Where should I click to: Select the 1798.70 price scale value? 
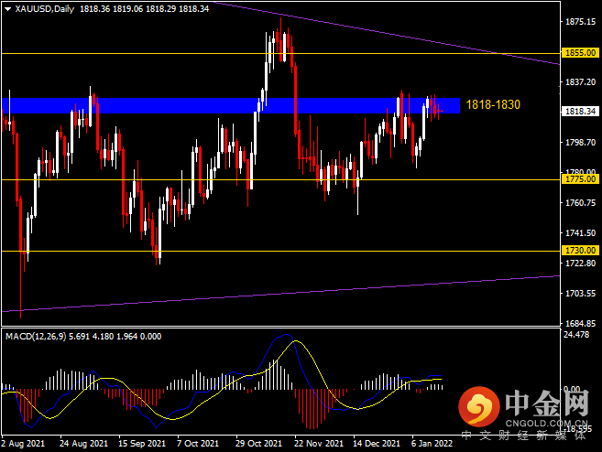coord(581,142)
